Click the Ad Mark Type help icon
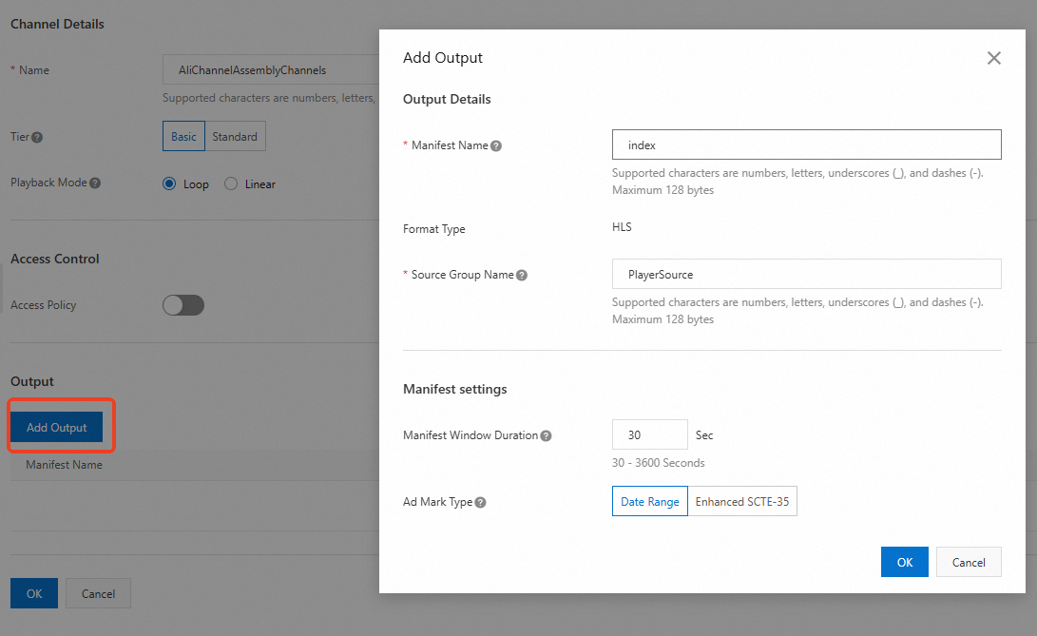The height and width of the screenshot is (636, 1037). pos(480,502)
